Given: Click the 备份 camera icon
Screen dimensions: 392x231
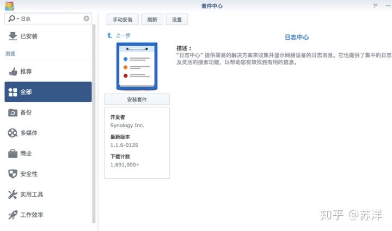Looking at the screenshot, I should (x=13, y=113).
